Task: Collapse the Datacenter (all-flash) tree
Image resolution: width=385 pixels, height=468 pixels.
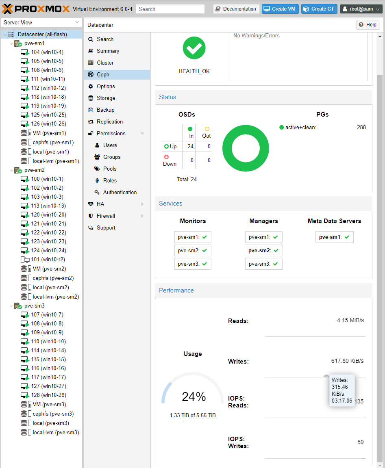Action: pyautogui.click(x=5, y=35)
